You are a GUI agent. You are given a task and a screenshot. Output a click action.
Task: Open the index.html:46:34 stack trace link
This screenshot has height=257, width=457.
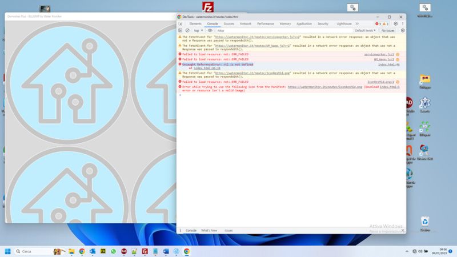[x=207, y=68]
